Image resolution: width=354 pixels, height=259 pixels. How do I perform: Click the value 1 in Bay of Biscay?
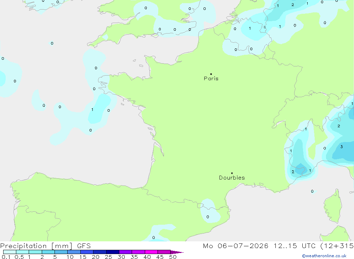tap(92, 110)
